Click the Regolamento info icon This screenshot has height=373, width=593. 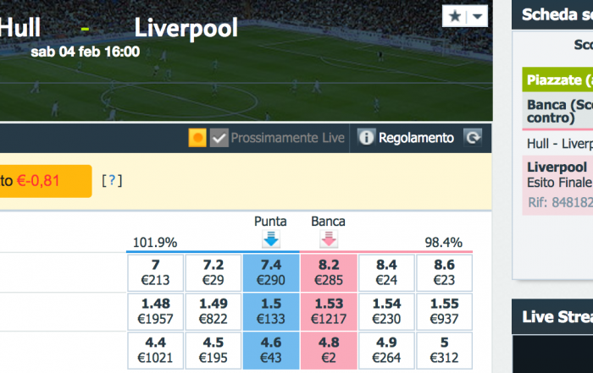click(x=366, y=138)
